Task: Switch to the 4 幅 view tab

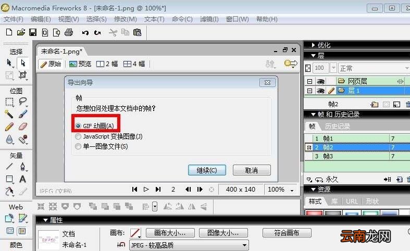Action: click(134, 64)
